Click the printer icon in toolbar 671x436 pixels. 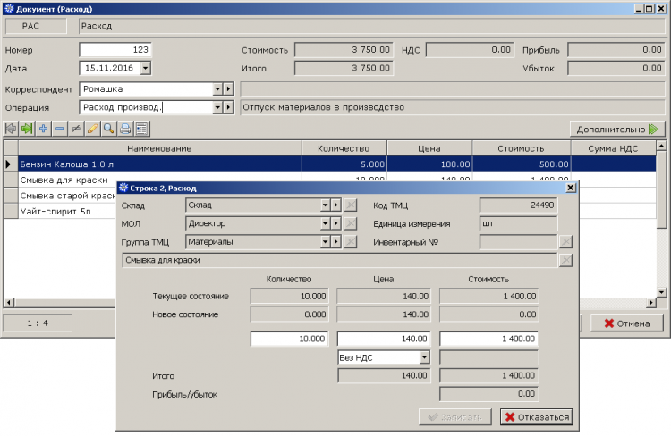(x=125, y=129)
